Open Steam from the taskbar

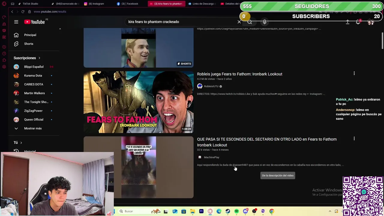[x=228, y=211]
